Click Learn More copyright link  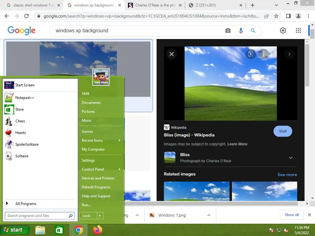[237, 144]
